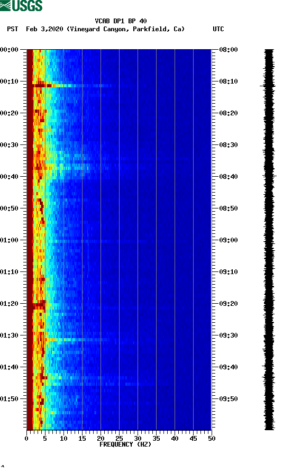The image size is (292, 472).
Task: Click the '08:00' UTC time label
Action: pyautogui.click(x=229, y=50)
